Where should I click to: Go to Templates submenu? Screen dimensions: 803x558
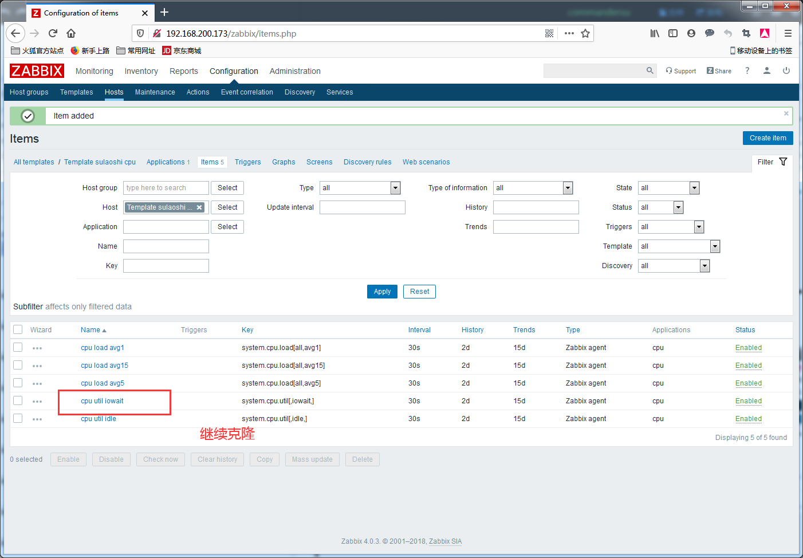tap(76, 92)
